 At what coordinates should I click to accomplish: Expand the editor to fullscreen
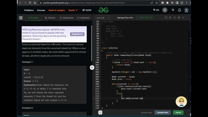pos(183,18)
